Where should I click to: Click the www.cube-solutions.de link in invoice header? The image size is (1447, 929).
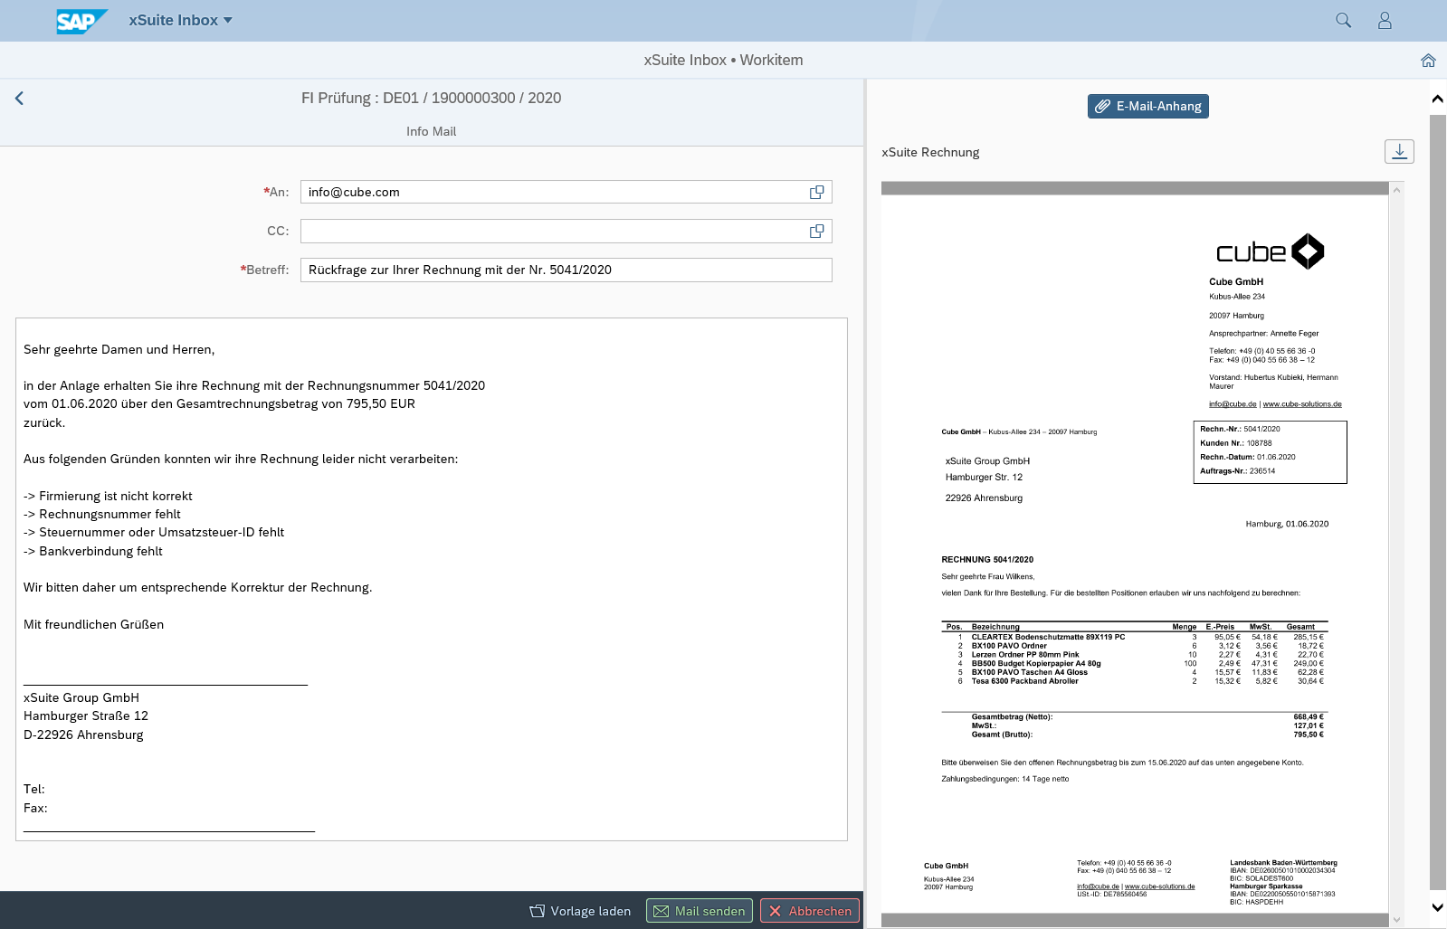click(1302, 404)
